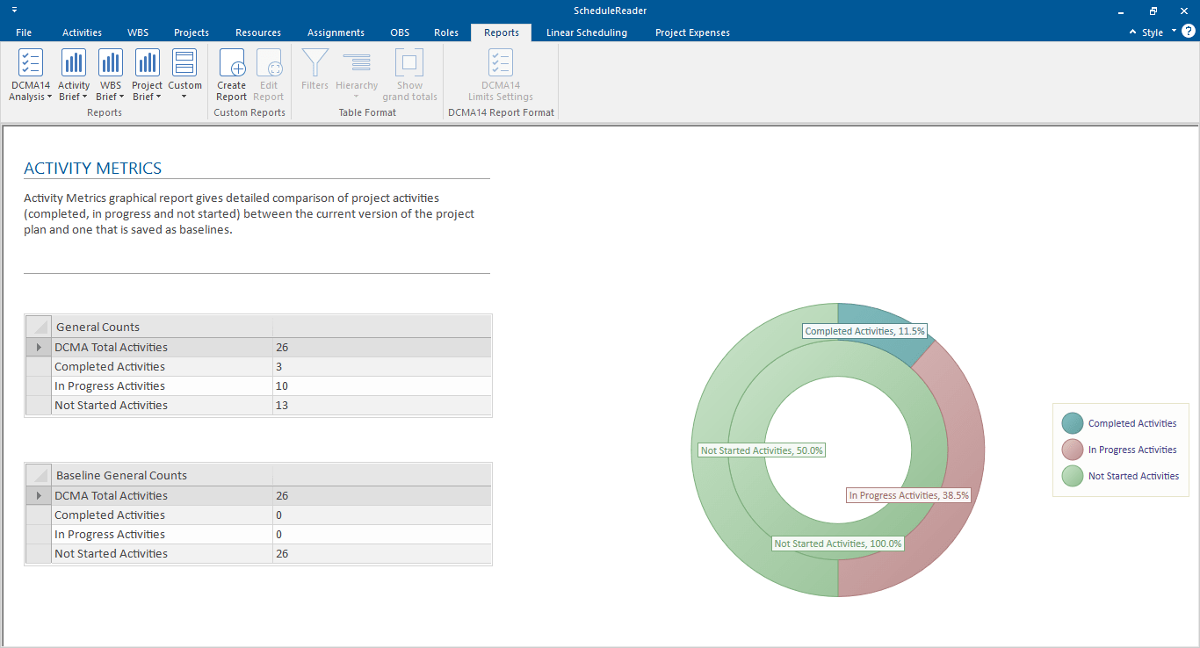Click the Custom reports icon
Image resolution: width=1200 pixels, height=648 pixels.
(184, 63)
